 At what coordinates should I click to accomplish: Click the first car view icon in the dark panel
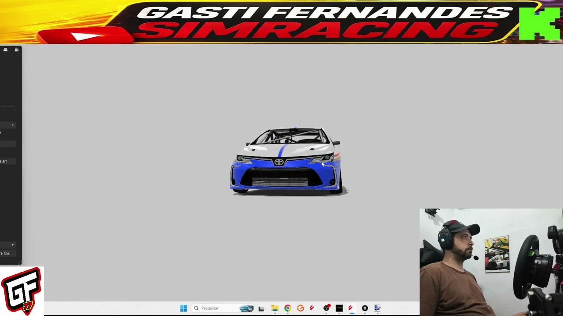coord(5,50)
